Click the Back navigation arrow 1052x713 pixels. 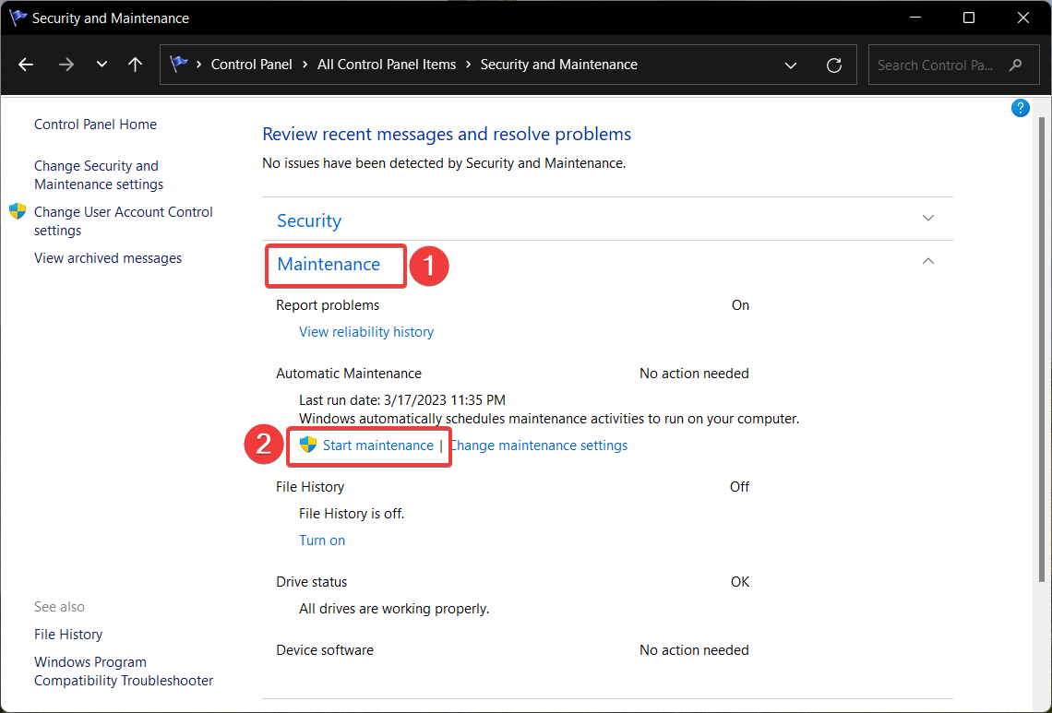point(25,64)
